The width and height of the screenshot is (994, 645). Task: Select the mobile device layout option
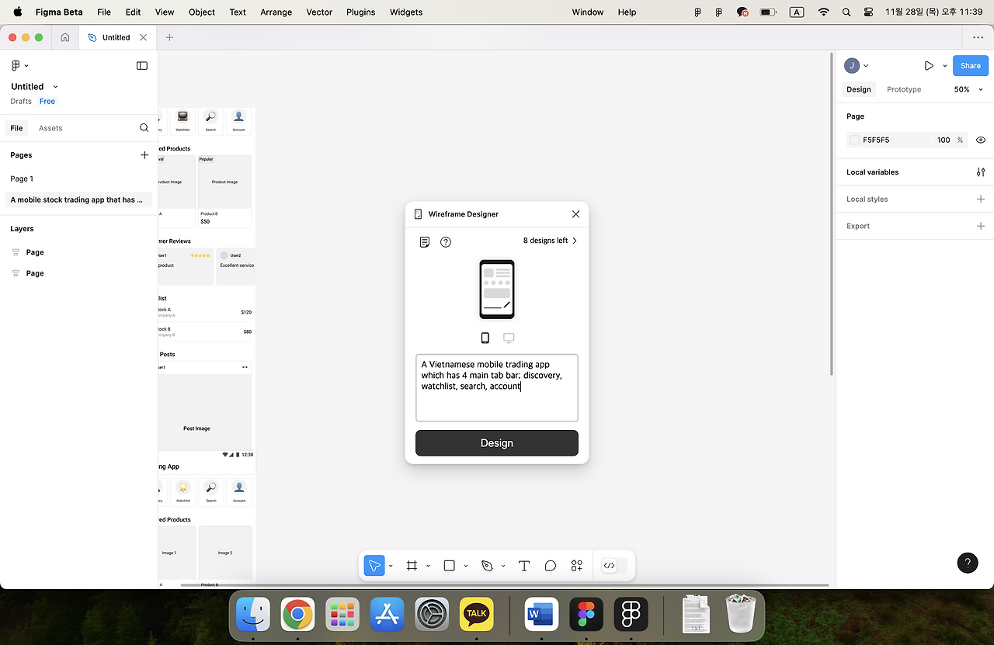(485, 338)
